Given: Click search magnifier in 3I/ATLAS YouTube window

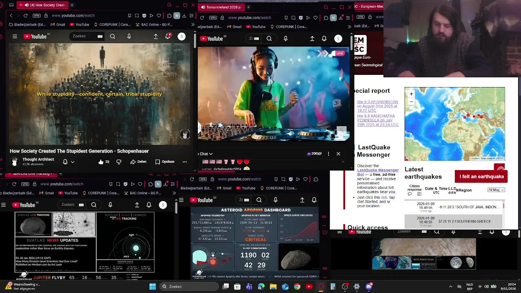Looking at the screenshot, I should click(x=94, y=205).
